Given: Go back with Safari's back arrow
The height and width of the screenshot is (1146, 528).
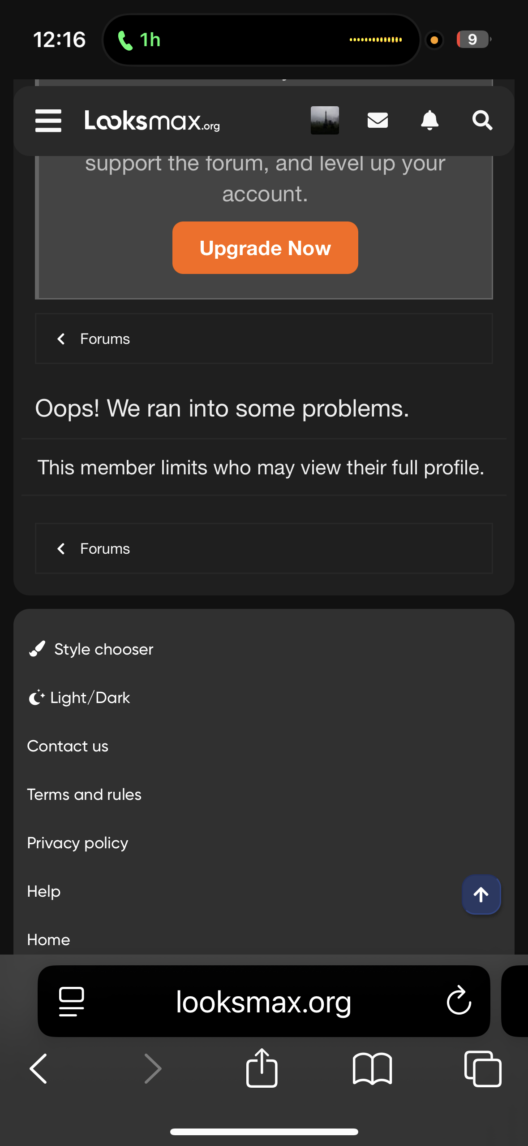Looking at the screenshot, I should click(x=39, y=1068).
